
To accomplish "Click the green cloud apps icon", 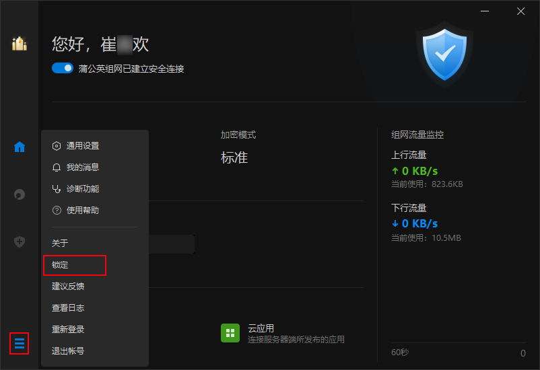I will [x=230, y=333].
